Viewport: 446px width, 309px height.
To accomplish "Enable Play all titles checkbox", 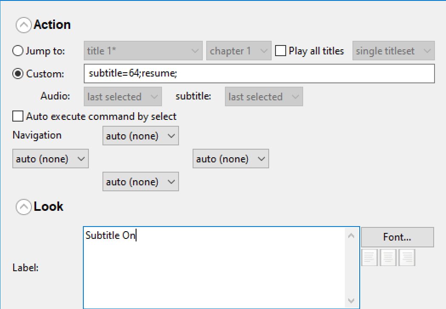I will pyautogui.click(x=281, y=51).
